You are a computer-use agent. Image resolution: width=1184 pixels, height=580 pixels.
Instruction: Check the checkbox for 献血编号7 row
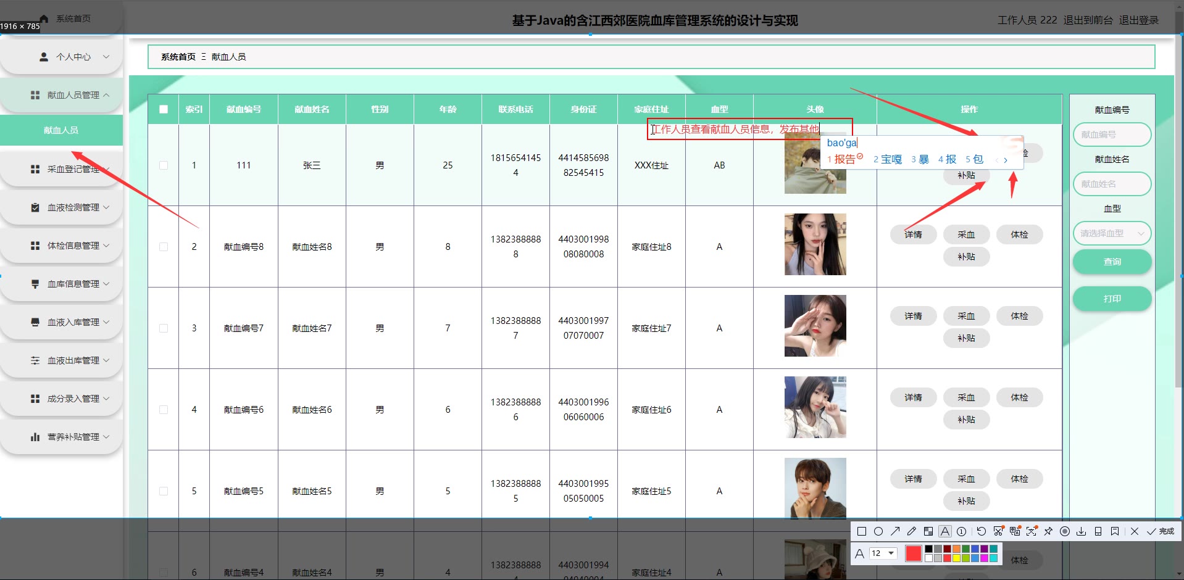(x=164, y=328)
